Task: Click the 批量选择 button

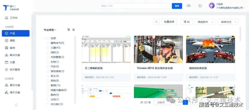Action: pyautogui.click(x=169, y=22)
